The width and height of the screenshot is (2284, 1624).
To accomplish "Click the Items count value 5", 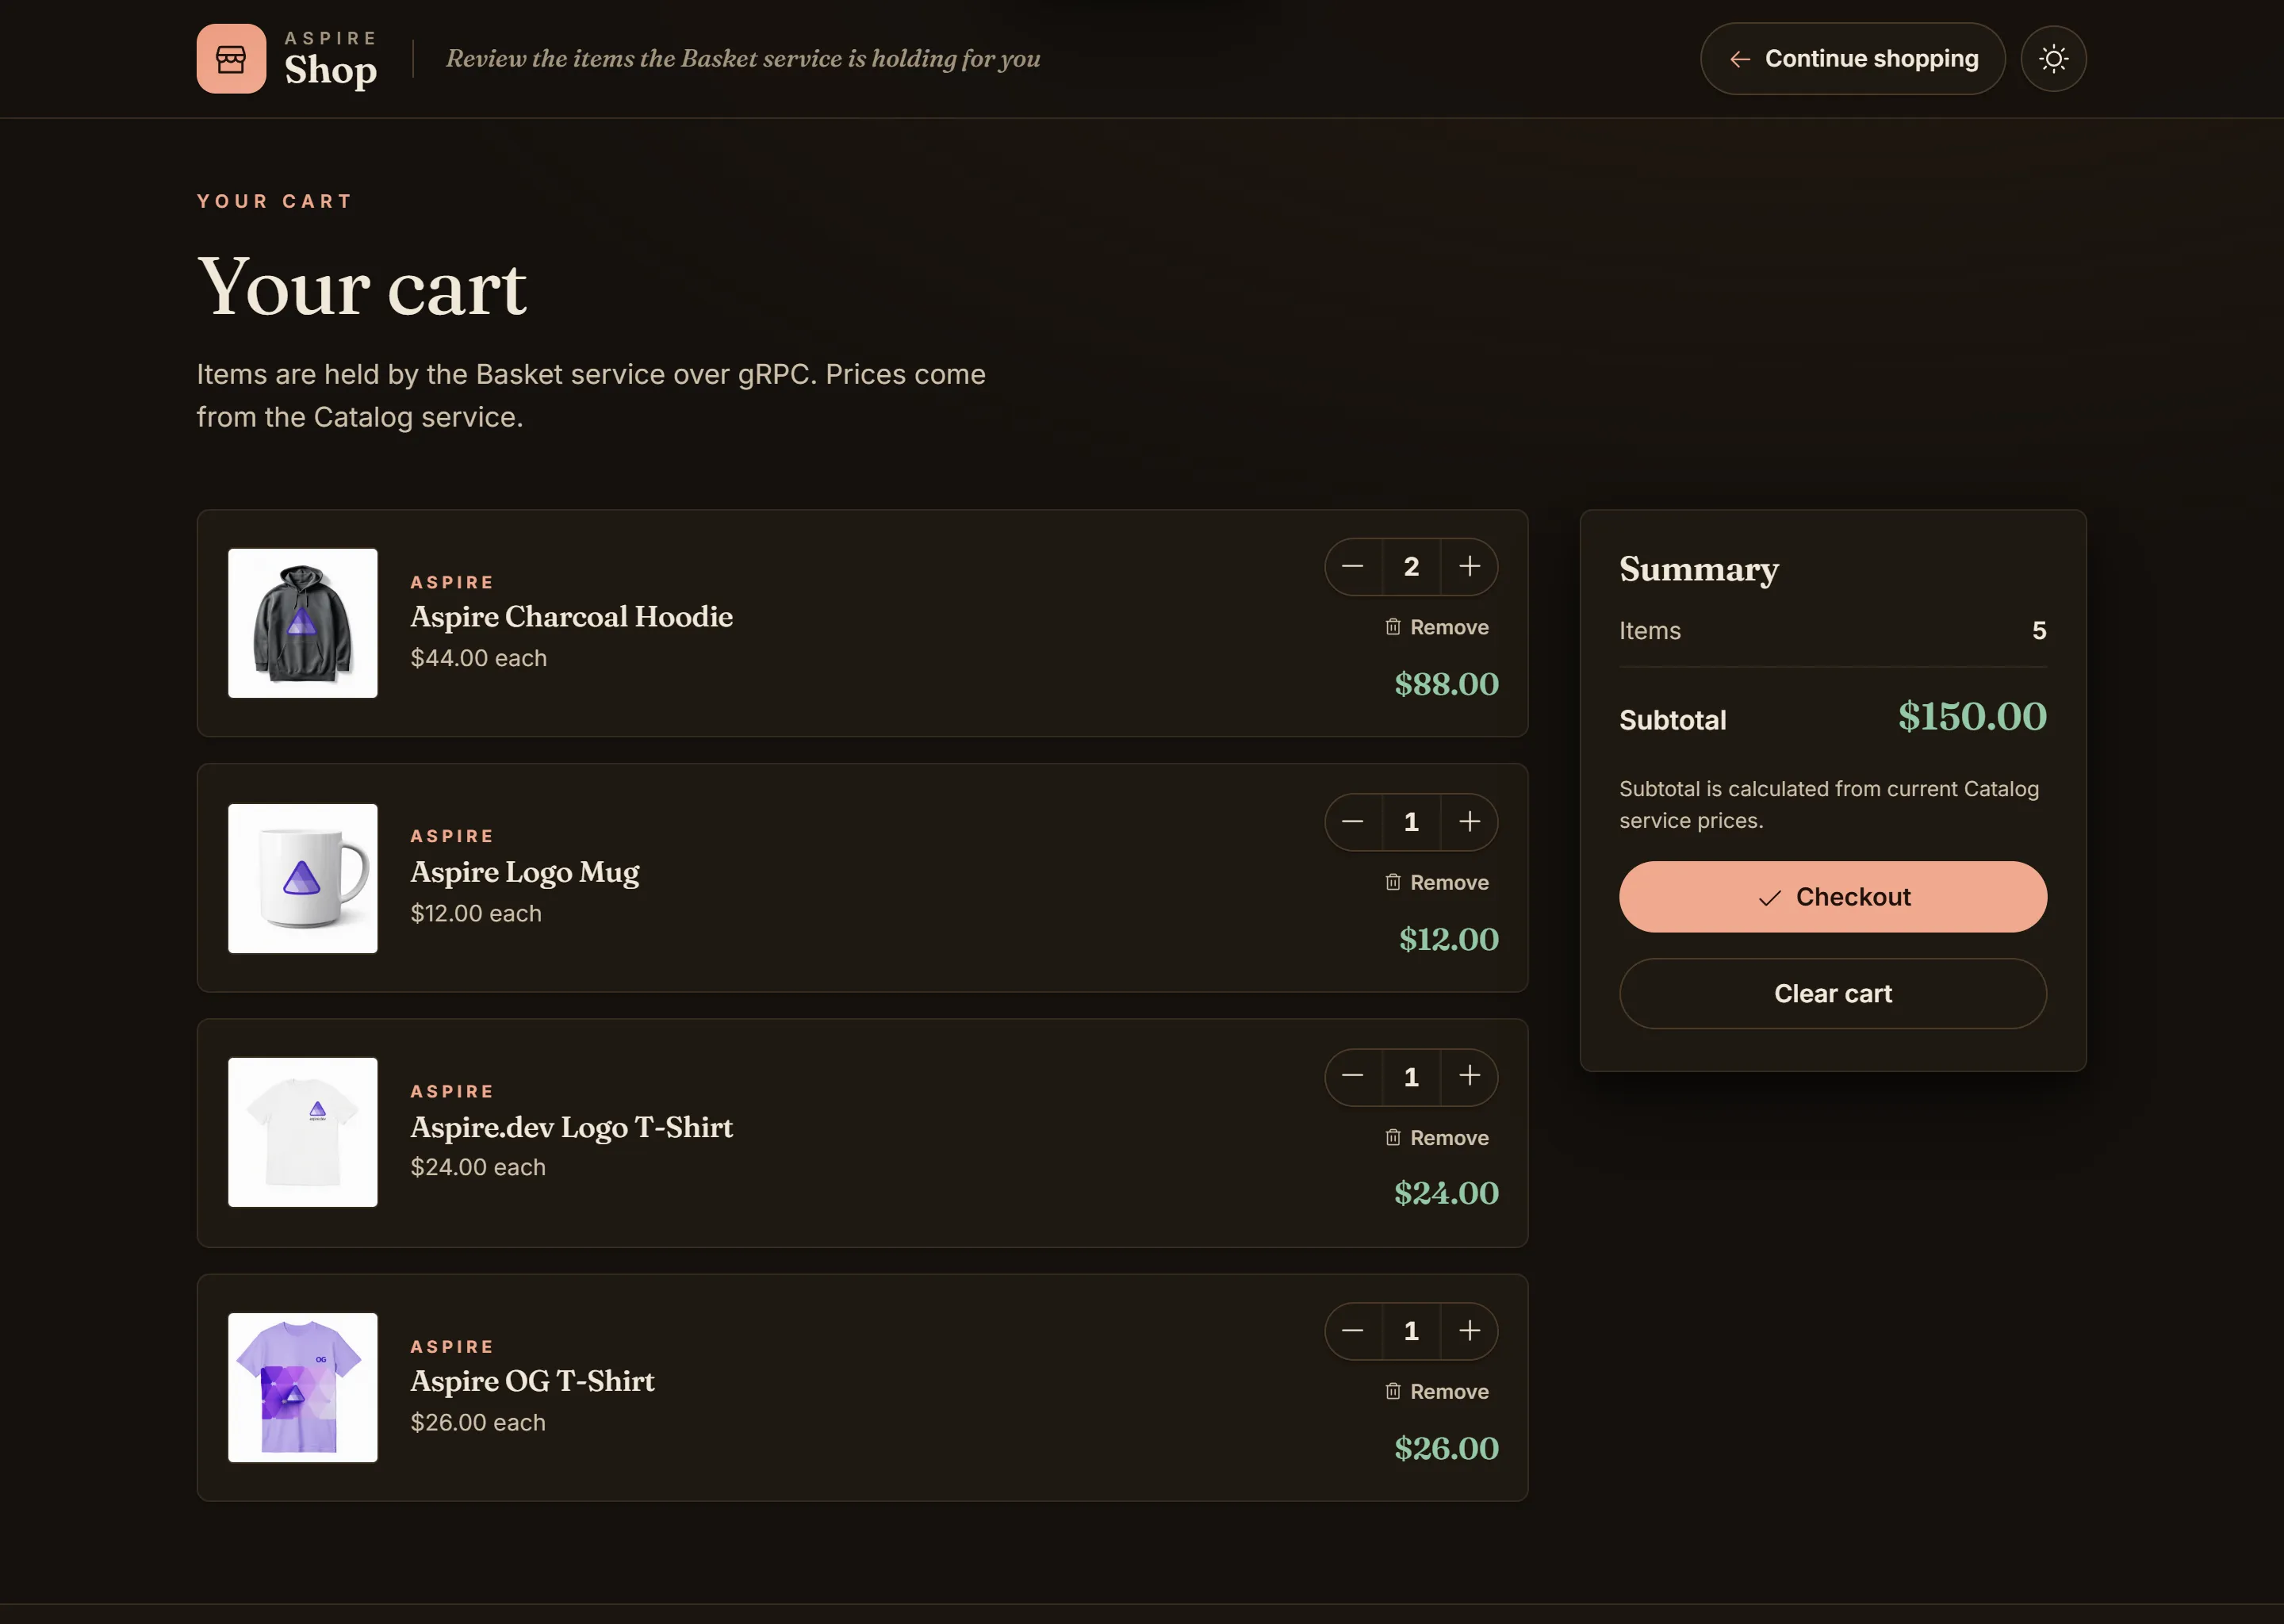I will (x=2039, y=631).
